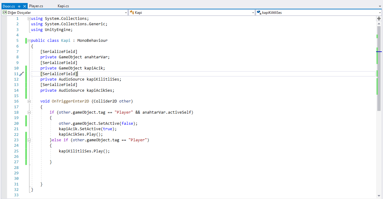
Task: Collapse the Kapi class on line 5
Action: click(29, 41)
